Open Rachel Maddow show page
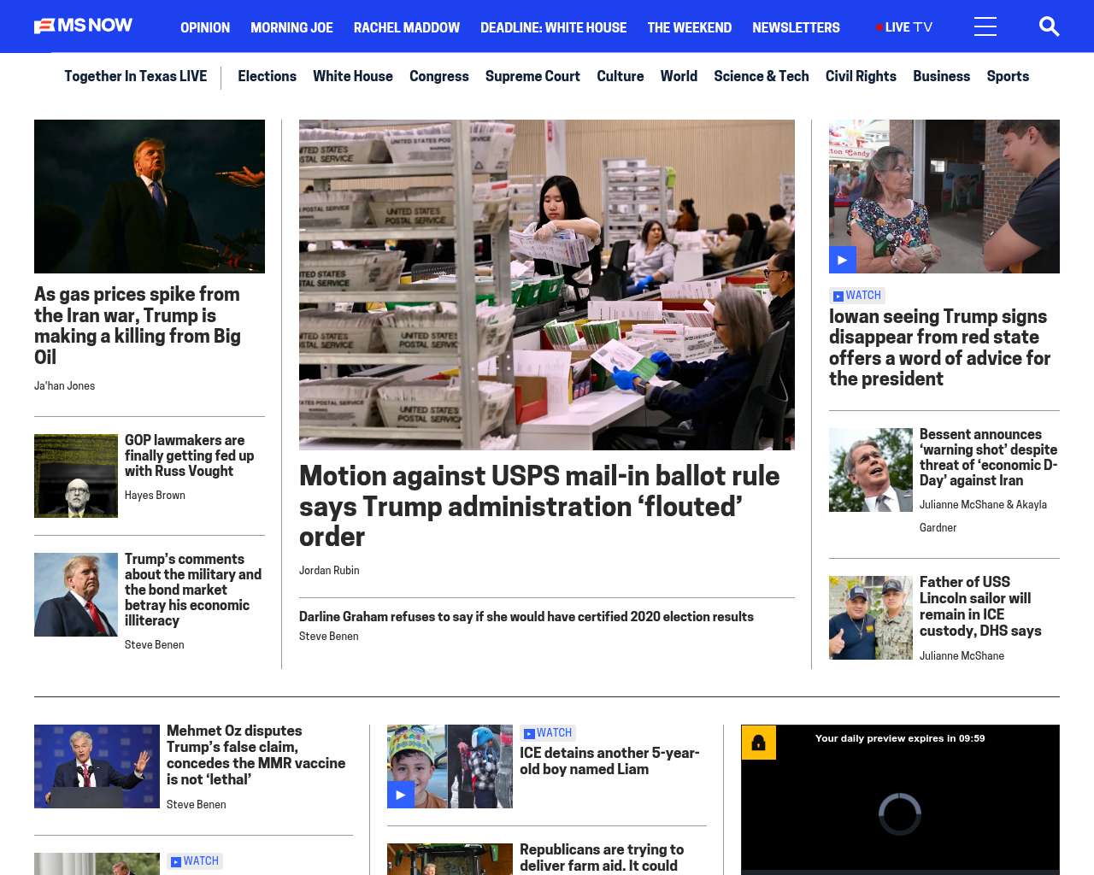The height and width of the screenshot is (875, 1094). pos(407,27)
